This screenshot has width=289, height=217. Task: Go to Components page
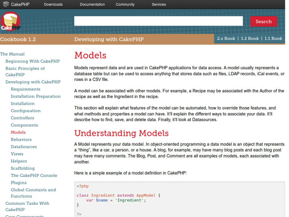(x=24, y=125)
